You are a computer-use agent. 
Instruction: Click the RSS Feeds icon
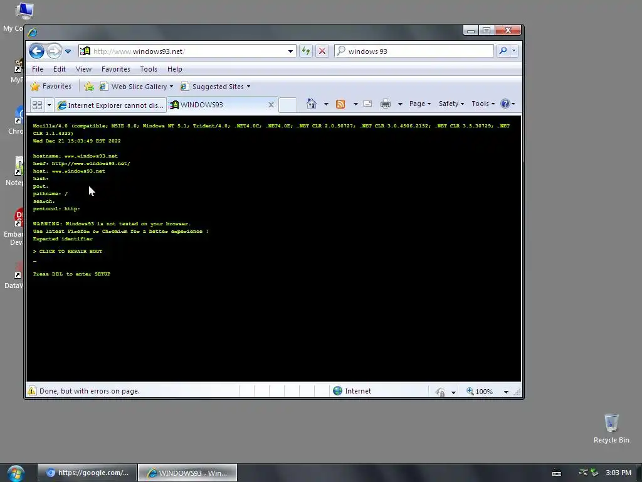tap(340, 104)
